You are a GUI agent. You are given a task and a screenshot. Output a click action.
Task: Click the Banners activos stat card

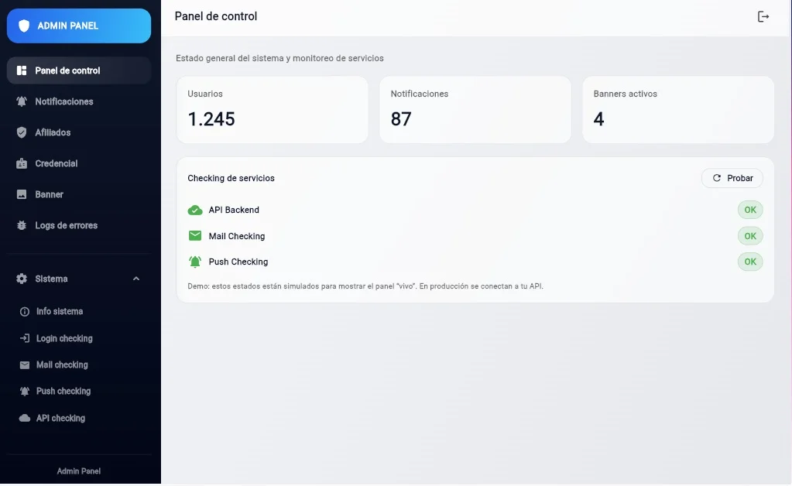(678, 110)
